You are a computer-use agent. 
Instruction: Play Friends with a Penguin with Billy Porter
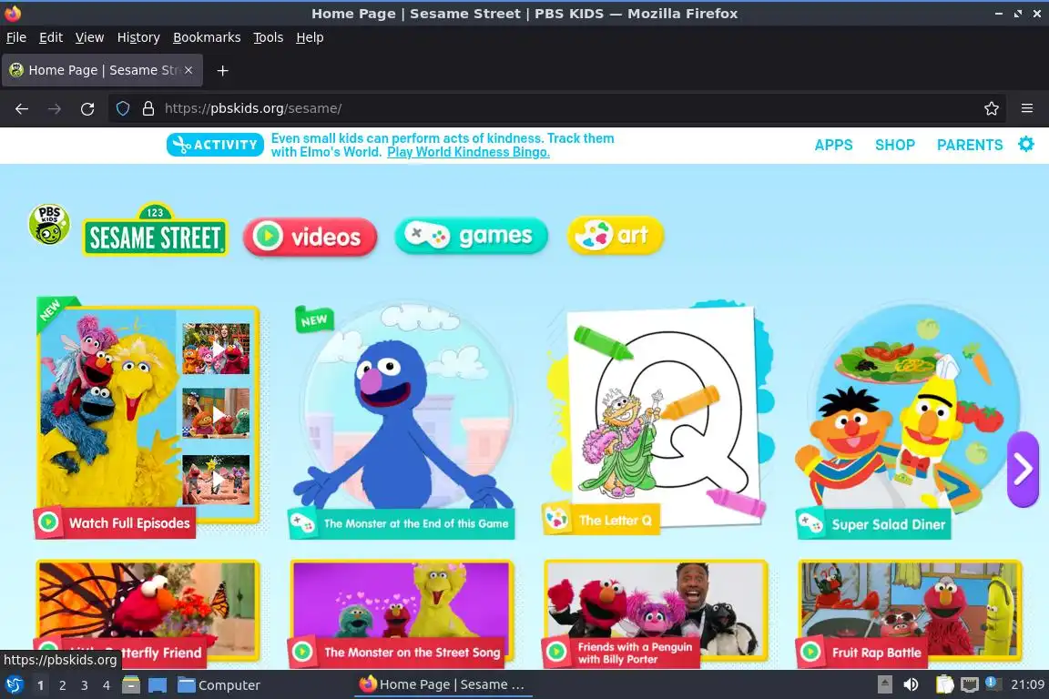point(656,613)
